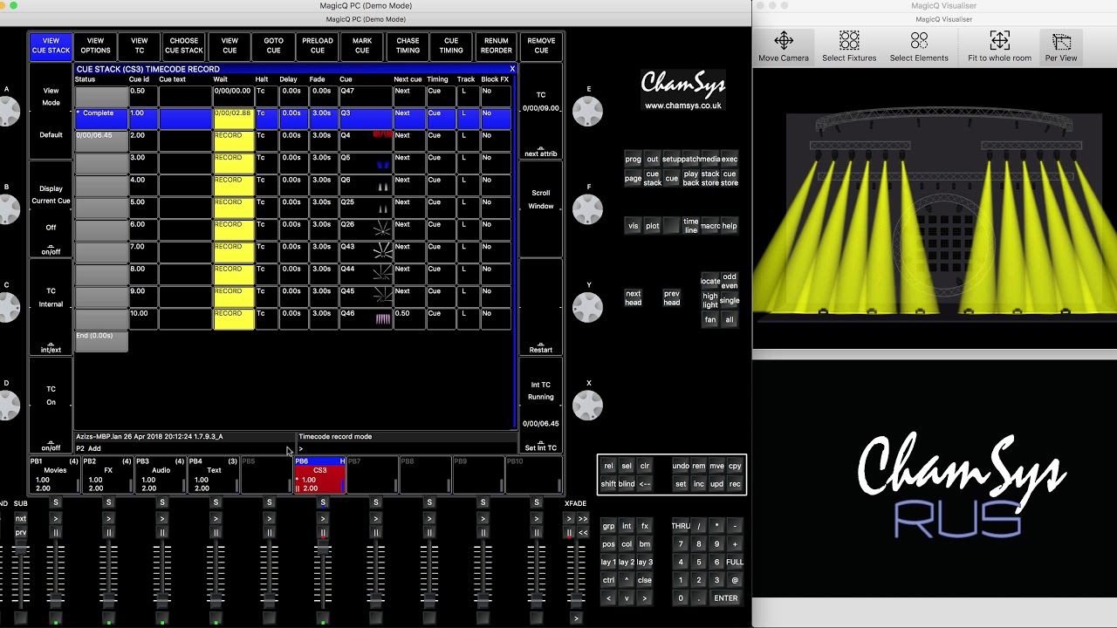1117x628 pixels.
Task: Click encoder wheel X
Action: pyautogui.click(x=587, y=405)
